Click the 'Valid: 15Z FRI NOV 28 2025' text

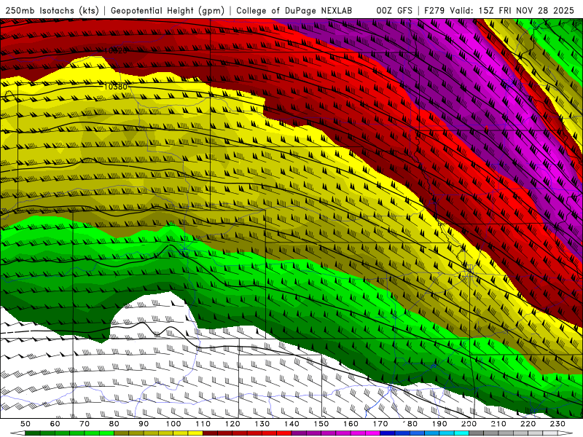coord(512,11)
